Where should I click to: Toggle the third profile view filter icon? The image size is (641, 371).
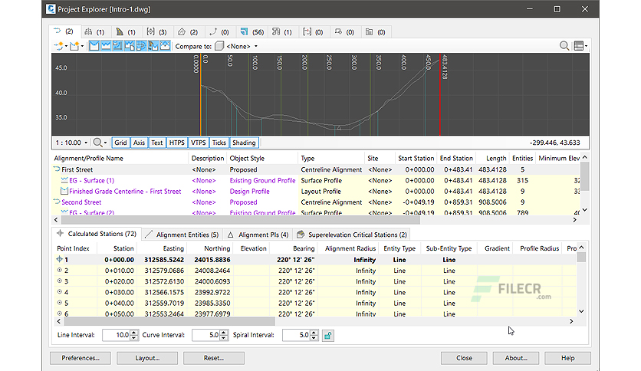118,46
